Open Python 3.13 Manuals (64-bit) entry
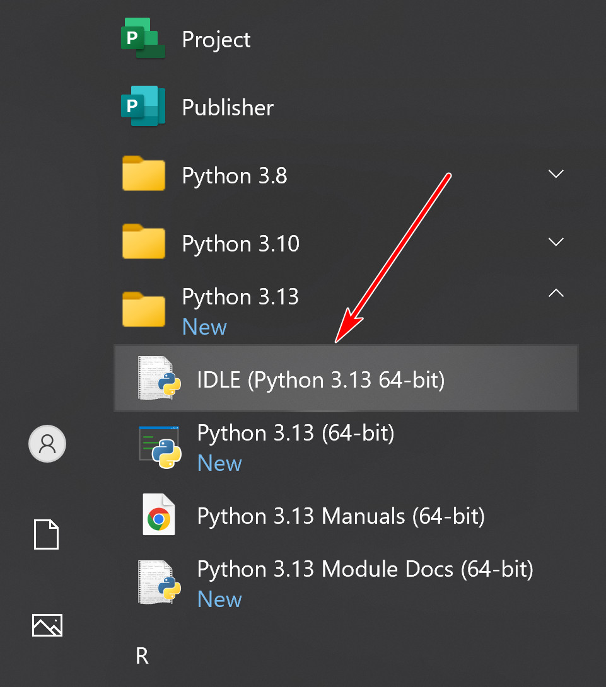The image size is (606, 687). [x=341, y=516]
